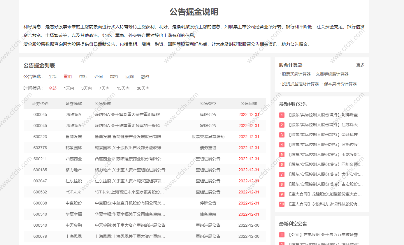Set the time filter to 3天内
This screenshot has height=245, width=404.
click(x=87, y=88)
